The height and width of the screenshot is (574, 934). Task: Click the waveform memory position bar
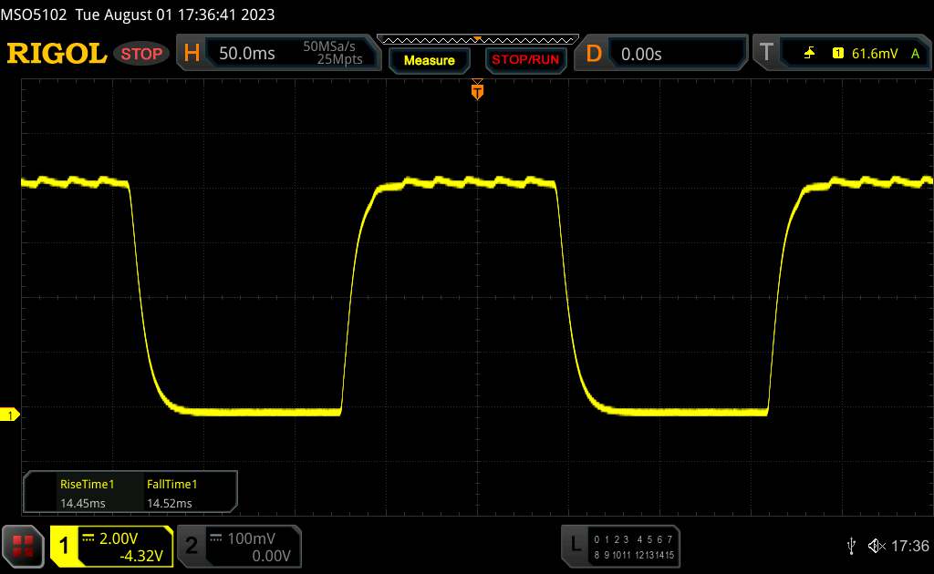coord(477,39)
